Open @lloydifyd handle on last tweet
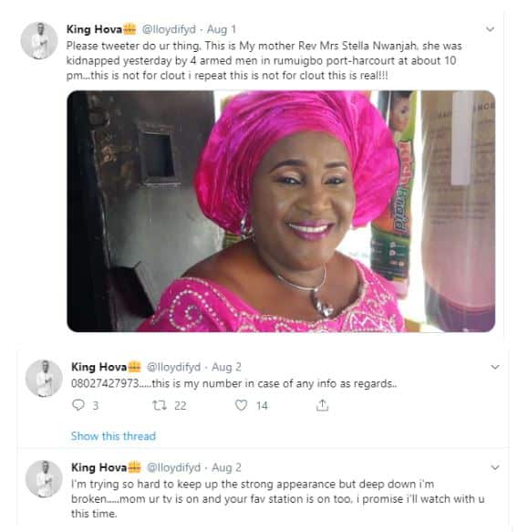 click(x=173, y=467)
